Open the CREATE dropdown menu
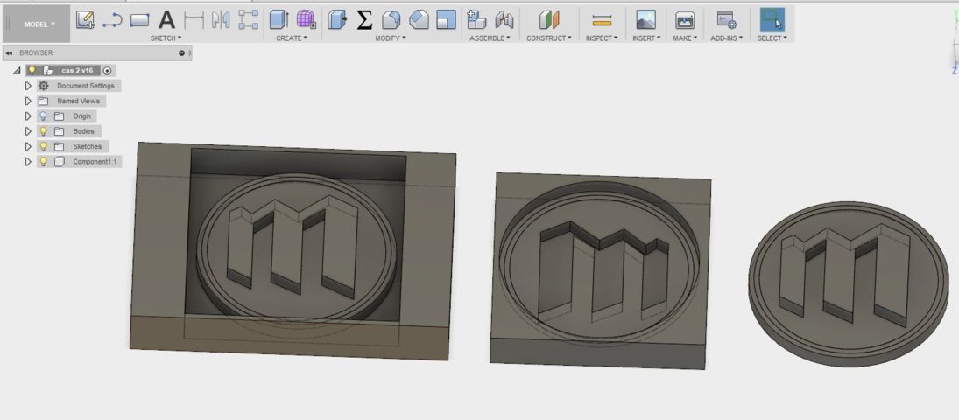The image size is (959, 420). coord(292,38)
